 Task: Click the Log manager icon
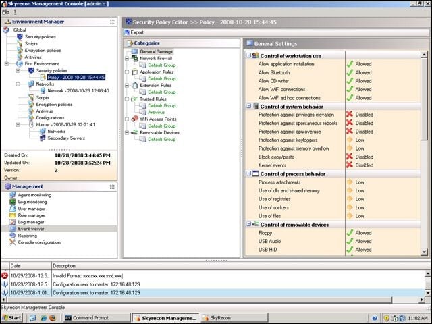click(x=12, y=222)
